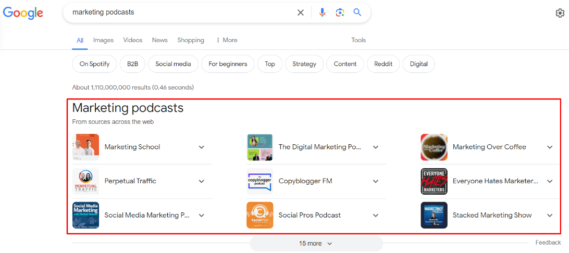Select the 'Social media' filter chip
Image resolution: width=569 pixels, height=253 pixels.
(x=173, y=64)
